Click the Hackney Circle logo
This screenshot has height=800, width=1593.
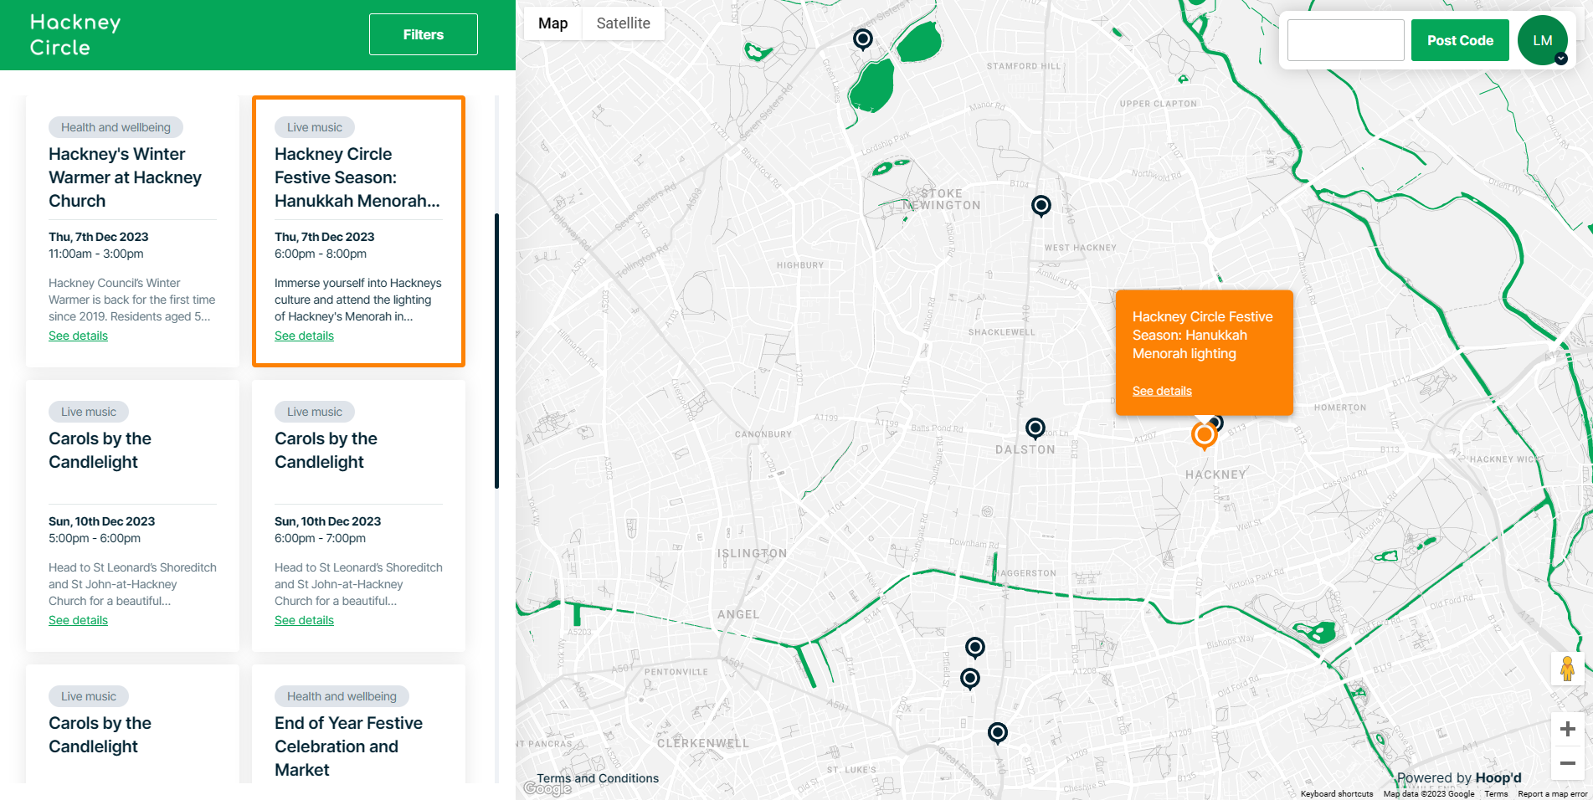point(75,35)
